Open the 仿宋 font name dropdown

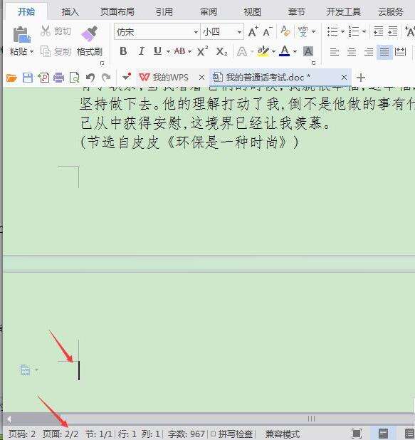pyautogui.click(x=196, y=32)
